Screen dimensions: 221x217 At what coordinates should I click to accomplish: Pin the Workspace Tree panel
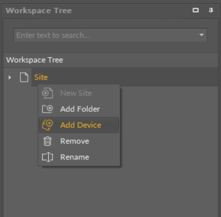(211, 11)
